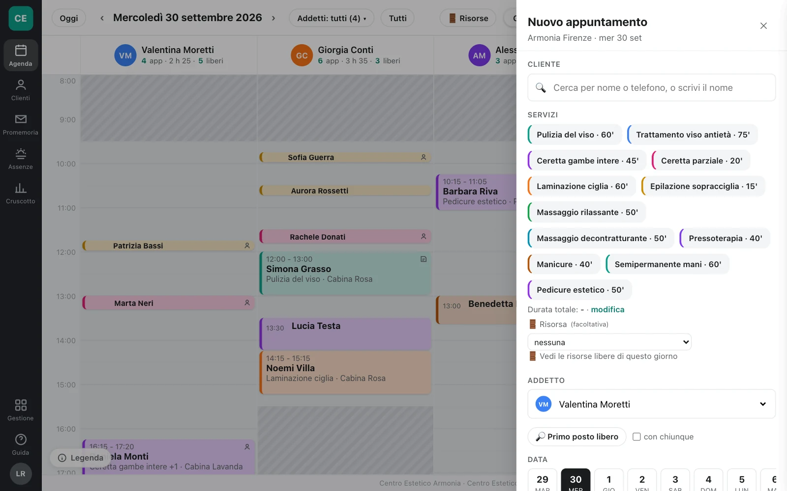Open the Cruscotto dashboard icon
Viewport: 787px width, 491px height.
coord(21,193)
